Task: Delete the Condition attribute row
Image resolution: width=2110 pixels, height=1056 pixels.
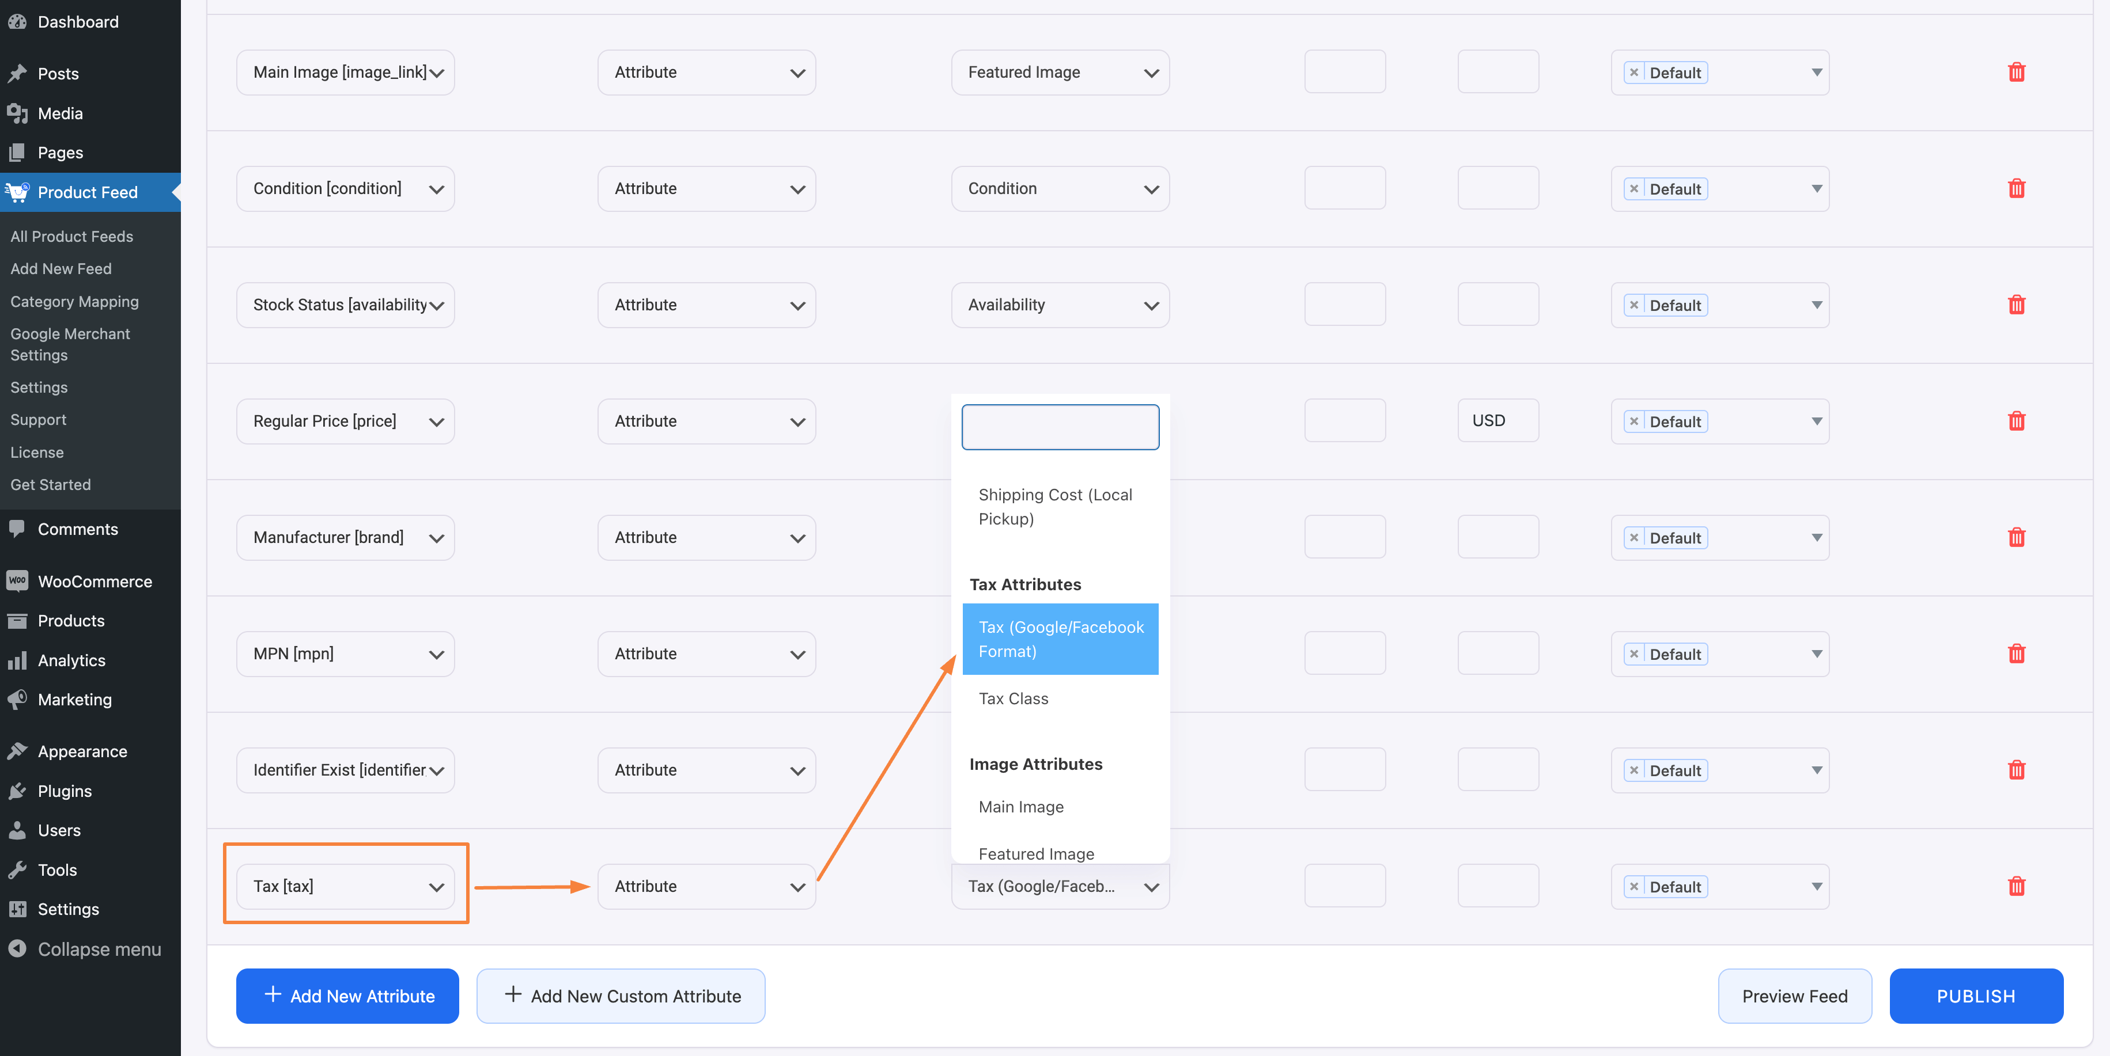Action: [x=2016, y=188]
